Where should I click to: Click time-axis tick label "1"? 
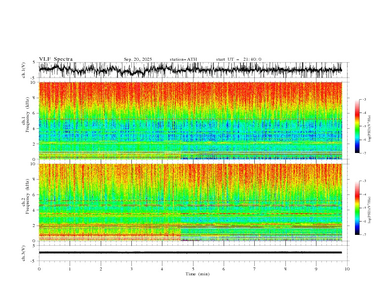[70, 269]
